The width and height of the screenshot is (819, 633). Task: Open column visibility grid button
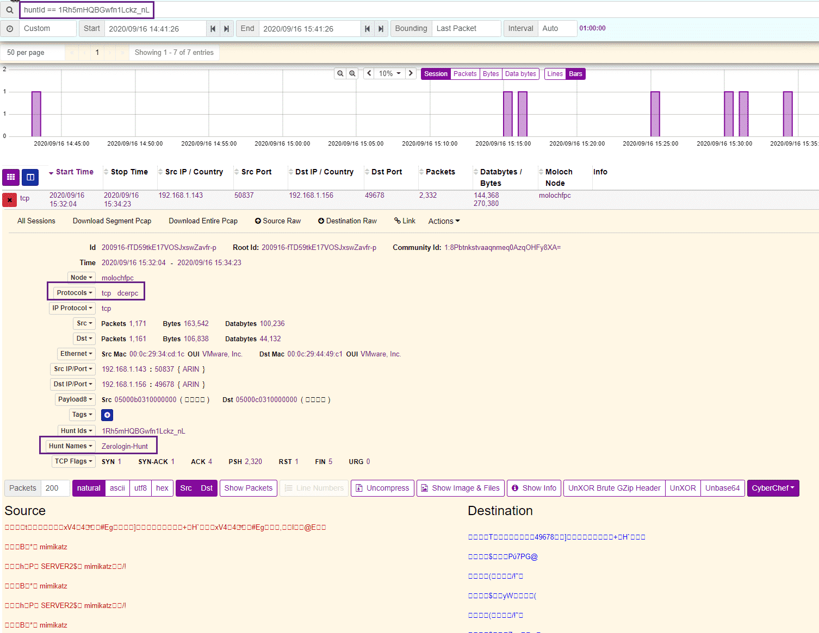coord(11,177)
